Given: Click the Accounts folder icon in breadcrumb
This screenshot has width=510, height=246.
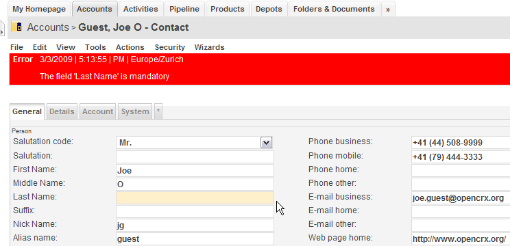Looking at the screenshot, I should (x=16, y=27).
